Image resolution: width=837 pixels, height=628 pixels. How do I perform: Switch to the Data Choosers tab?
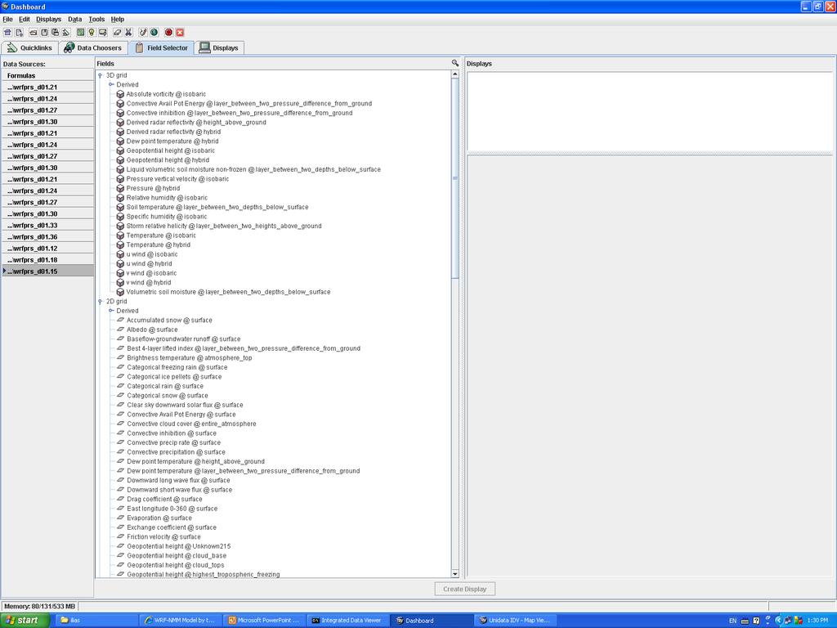93,48
